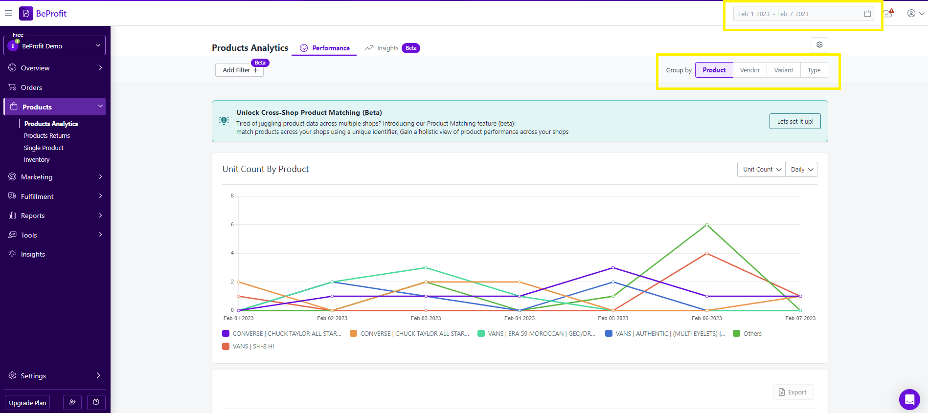This screenshot has width=928, height=413.
Task: Open the notifications alert icon
Action: tap(888, 13)
